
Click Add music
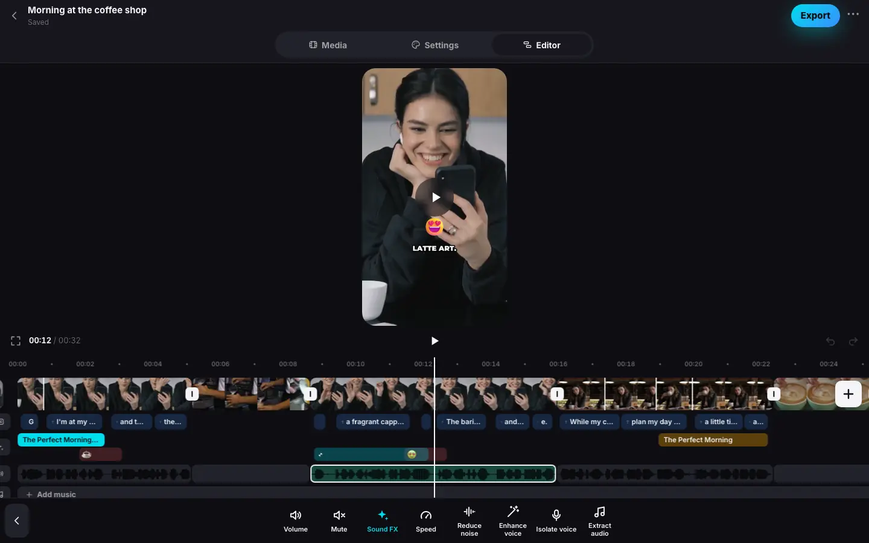click(51, 494)
